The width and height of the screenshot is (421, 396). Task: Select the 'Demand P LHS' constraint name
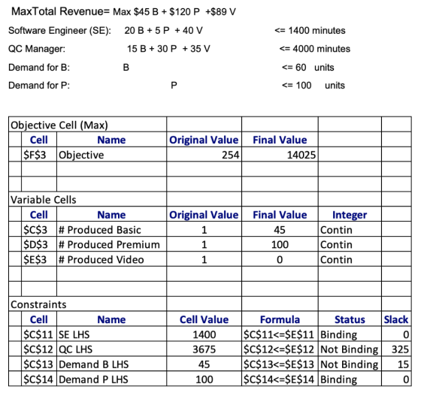point(111,379)
